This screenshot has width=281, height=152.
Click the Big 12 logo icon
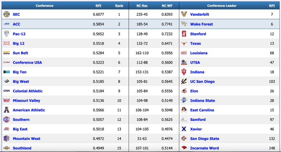click(6, 44)
